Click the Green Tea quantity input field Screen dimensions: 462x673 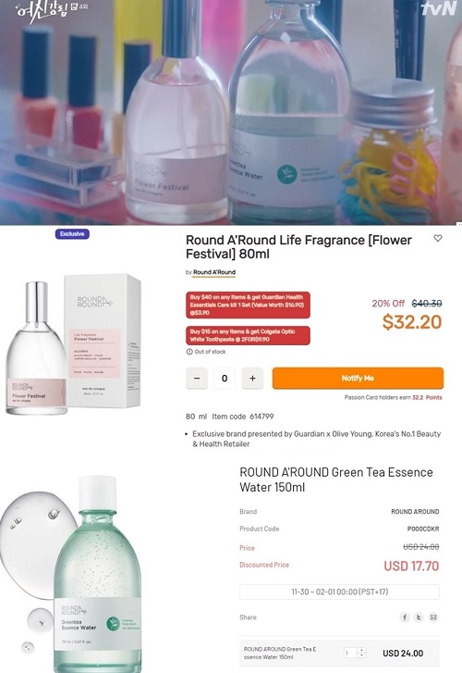coord(351,653)
